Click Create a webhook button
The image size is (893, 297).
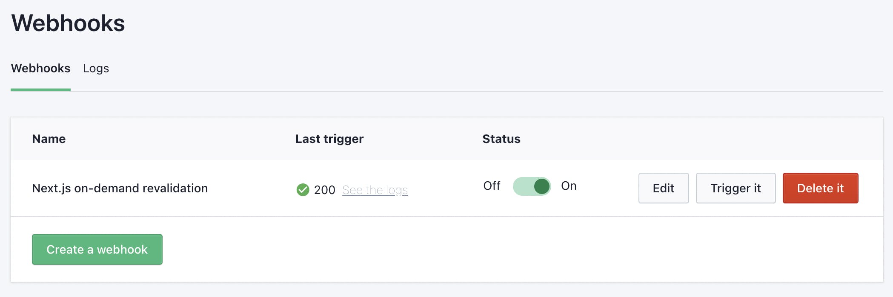[97, 249]
